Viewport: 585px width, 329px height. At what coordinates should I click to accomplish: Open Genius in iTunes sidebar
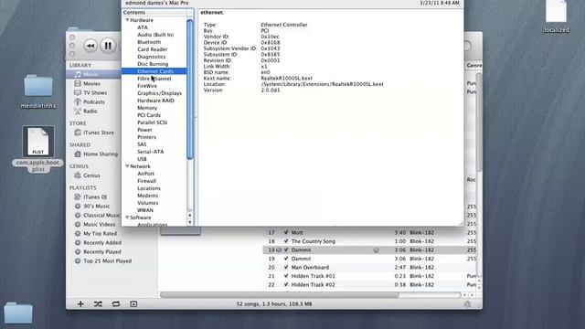91,175
